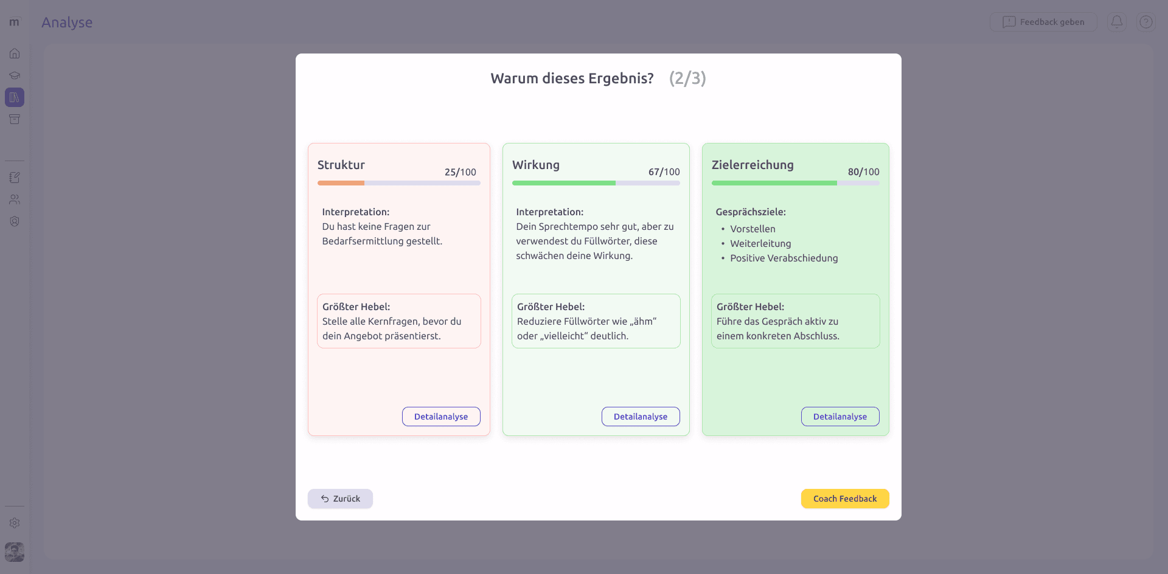Image resolution: width=1168 pixels, height=574 pixels.
Task: Click the Positive Verabschiedung goal item
Action: point(784,258)
